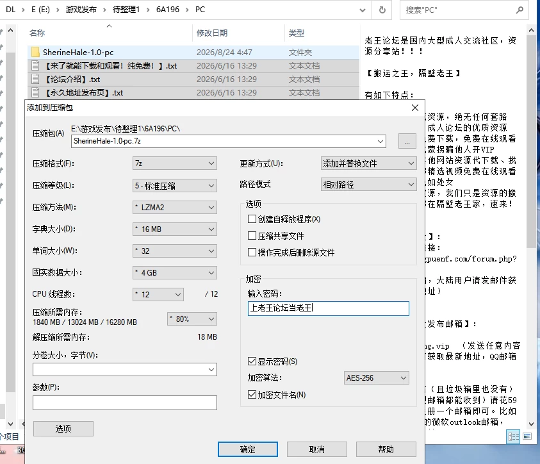Open the 路径模式 dropdown showing 相对路径

[368, 185]
